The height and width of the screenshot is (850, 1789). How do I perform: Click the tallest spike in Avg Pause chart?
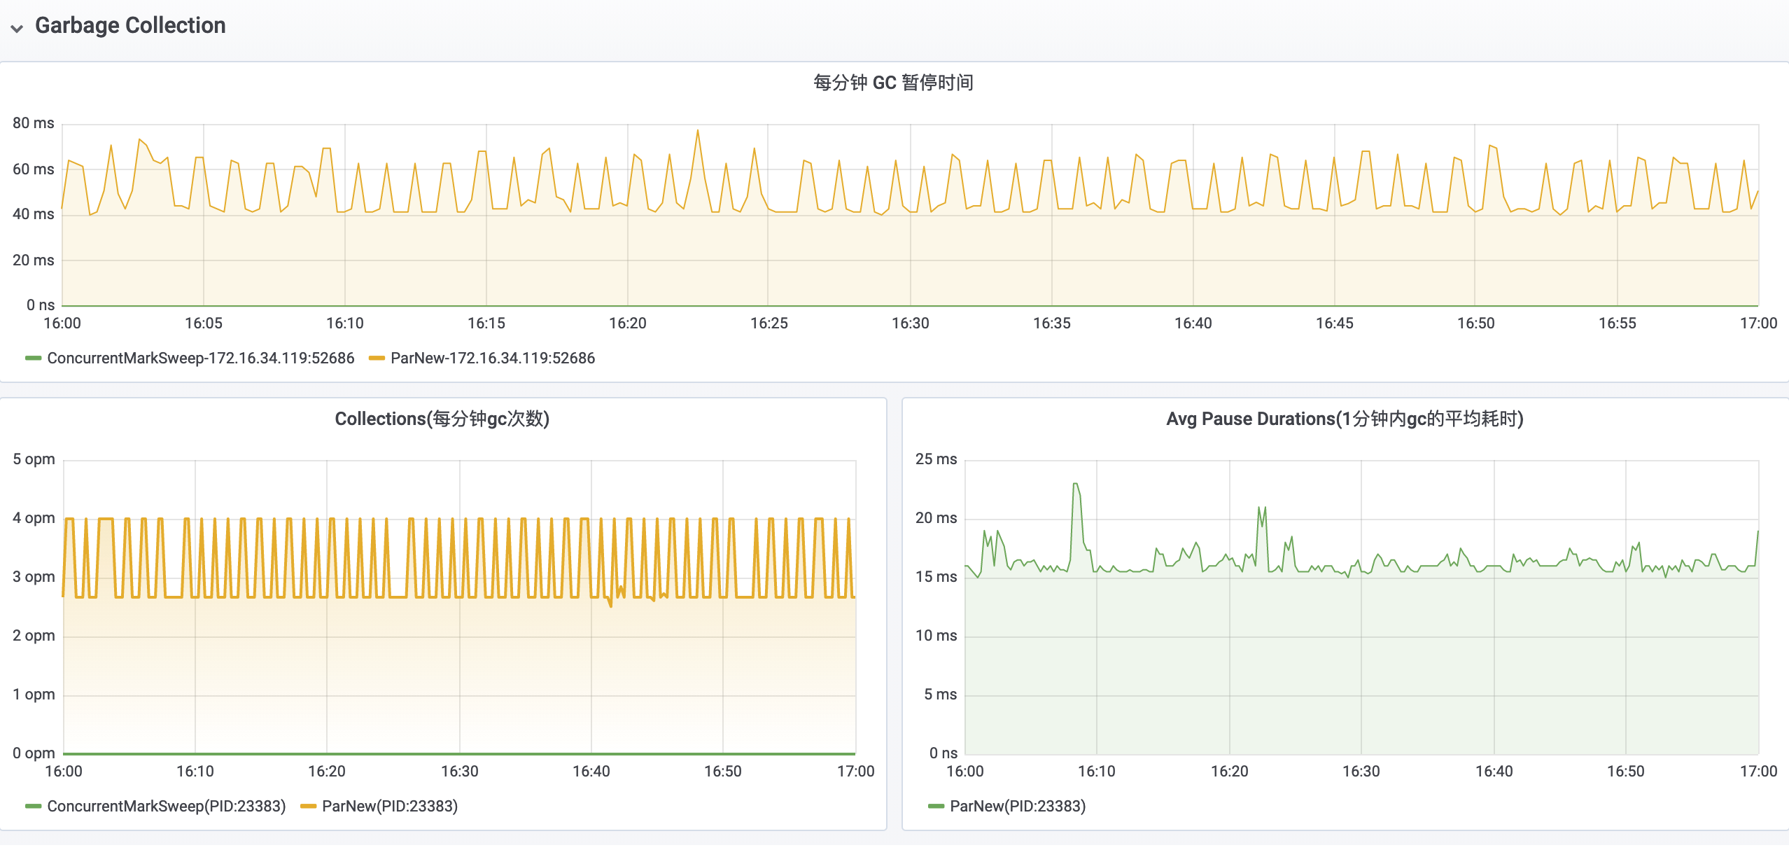[x=1075, y=484]
